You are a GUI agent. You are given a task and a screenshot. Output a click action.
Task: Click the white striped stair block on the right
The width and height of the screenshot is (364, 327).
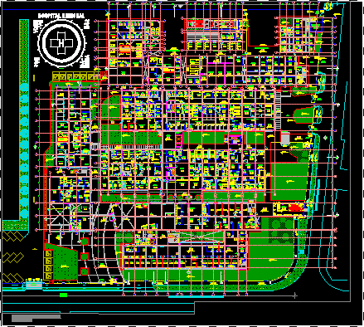tap(278, 110)
